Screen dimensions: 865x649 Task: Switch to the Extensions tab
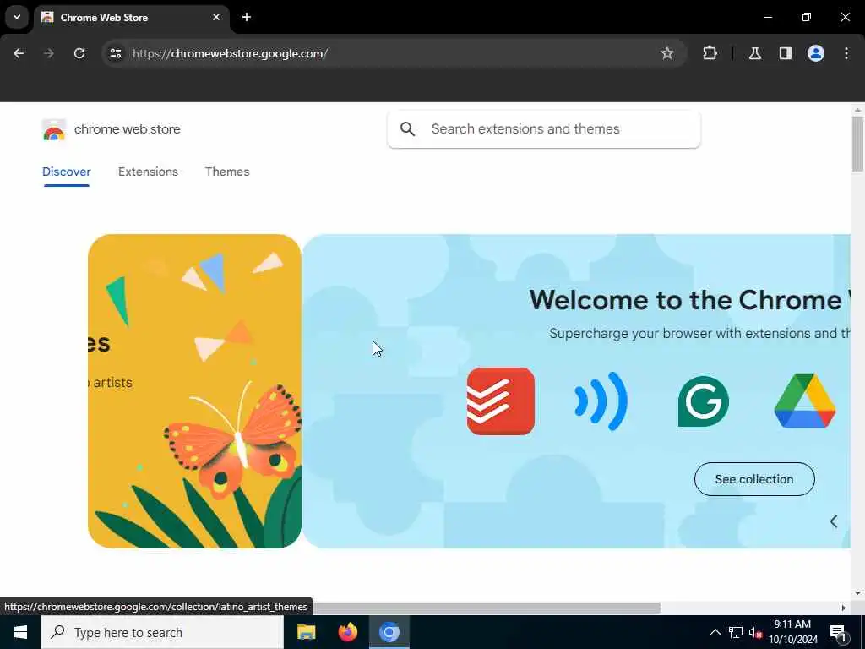click(148, 172)
